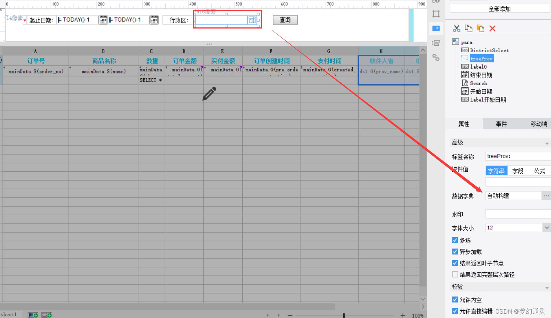Viewport: 551px width, 318px height.
Task: Click the 查询 button
Action: [285, 20]
